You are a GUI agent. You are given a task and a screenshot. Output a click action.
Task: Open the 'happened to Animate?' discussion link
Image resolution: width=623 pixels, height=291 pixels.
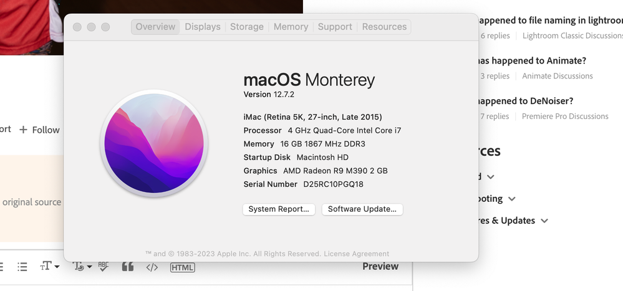[531, 60]
